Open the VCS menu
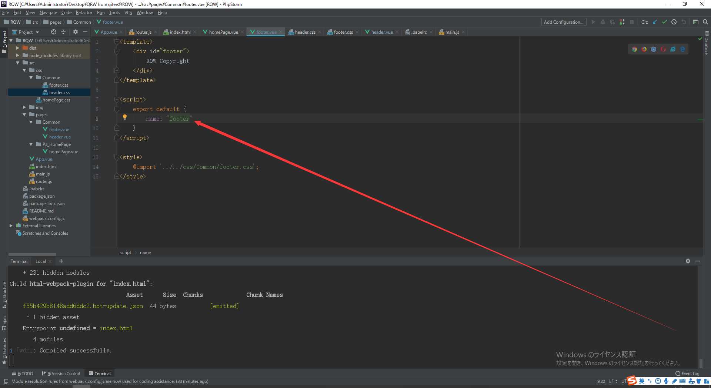The height and width of the screenshot is (388, 711). [x=128, y=13]
